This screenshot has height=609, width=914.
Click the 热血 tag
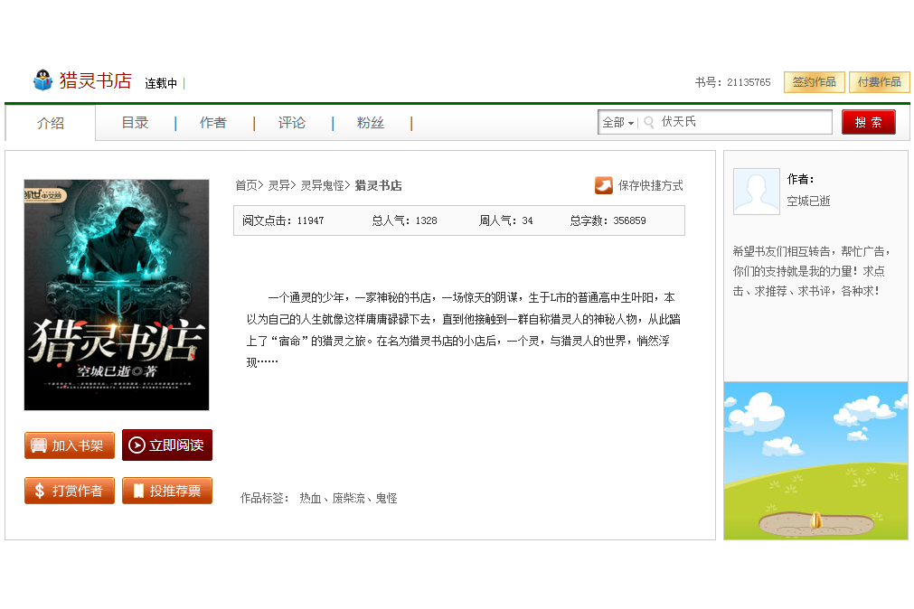pos(310,498)
